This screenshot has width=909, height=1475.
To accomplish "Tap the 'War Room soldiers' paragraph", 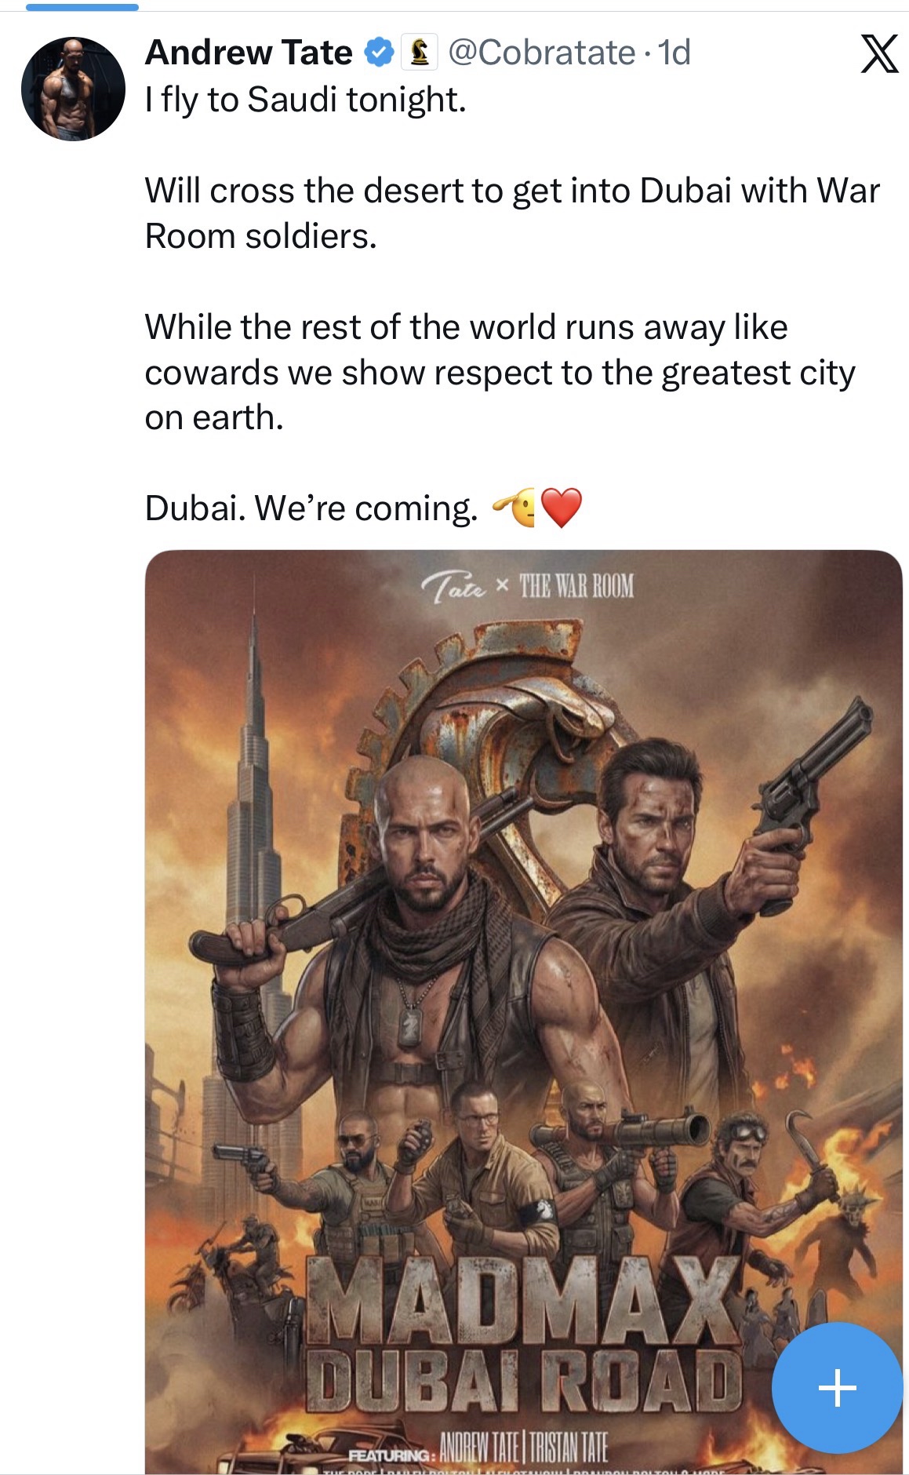I will tap(512, 213).
